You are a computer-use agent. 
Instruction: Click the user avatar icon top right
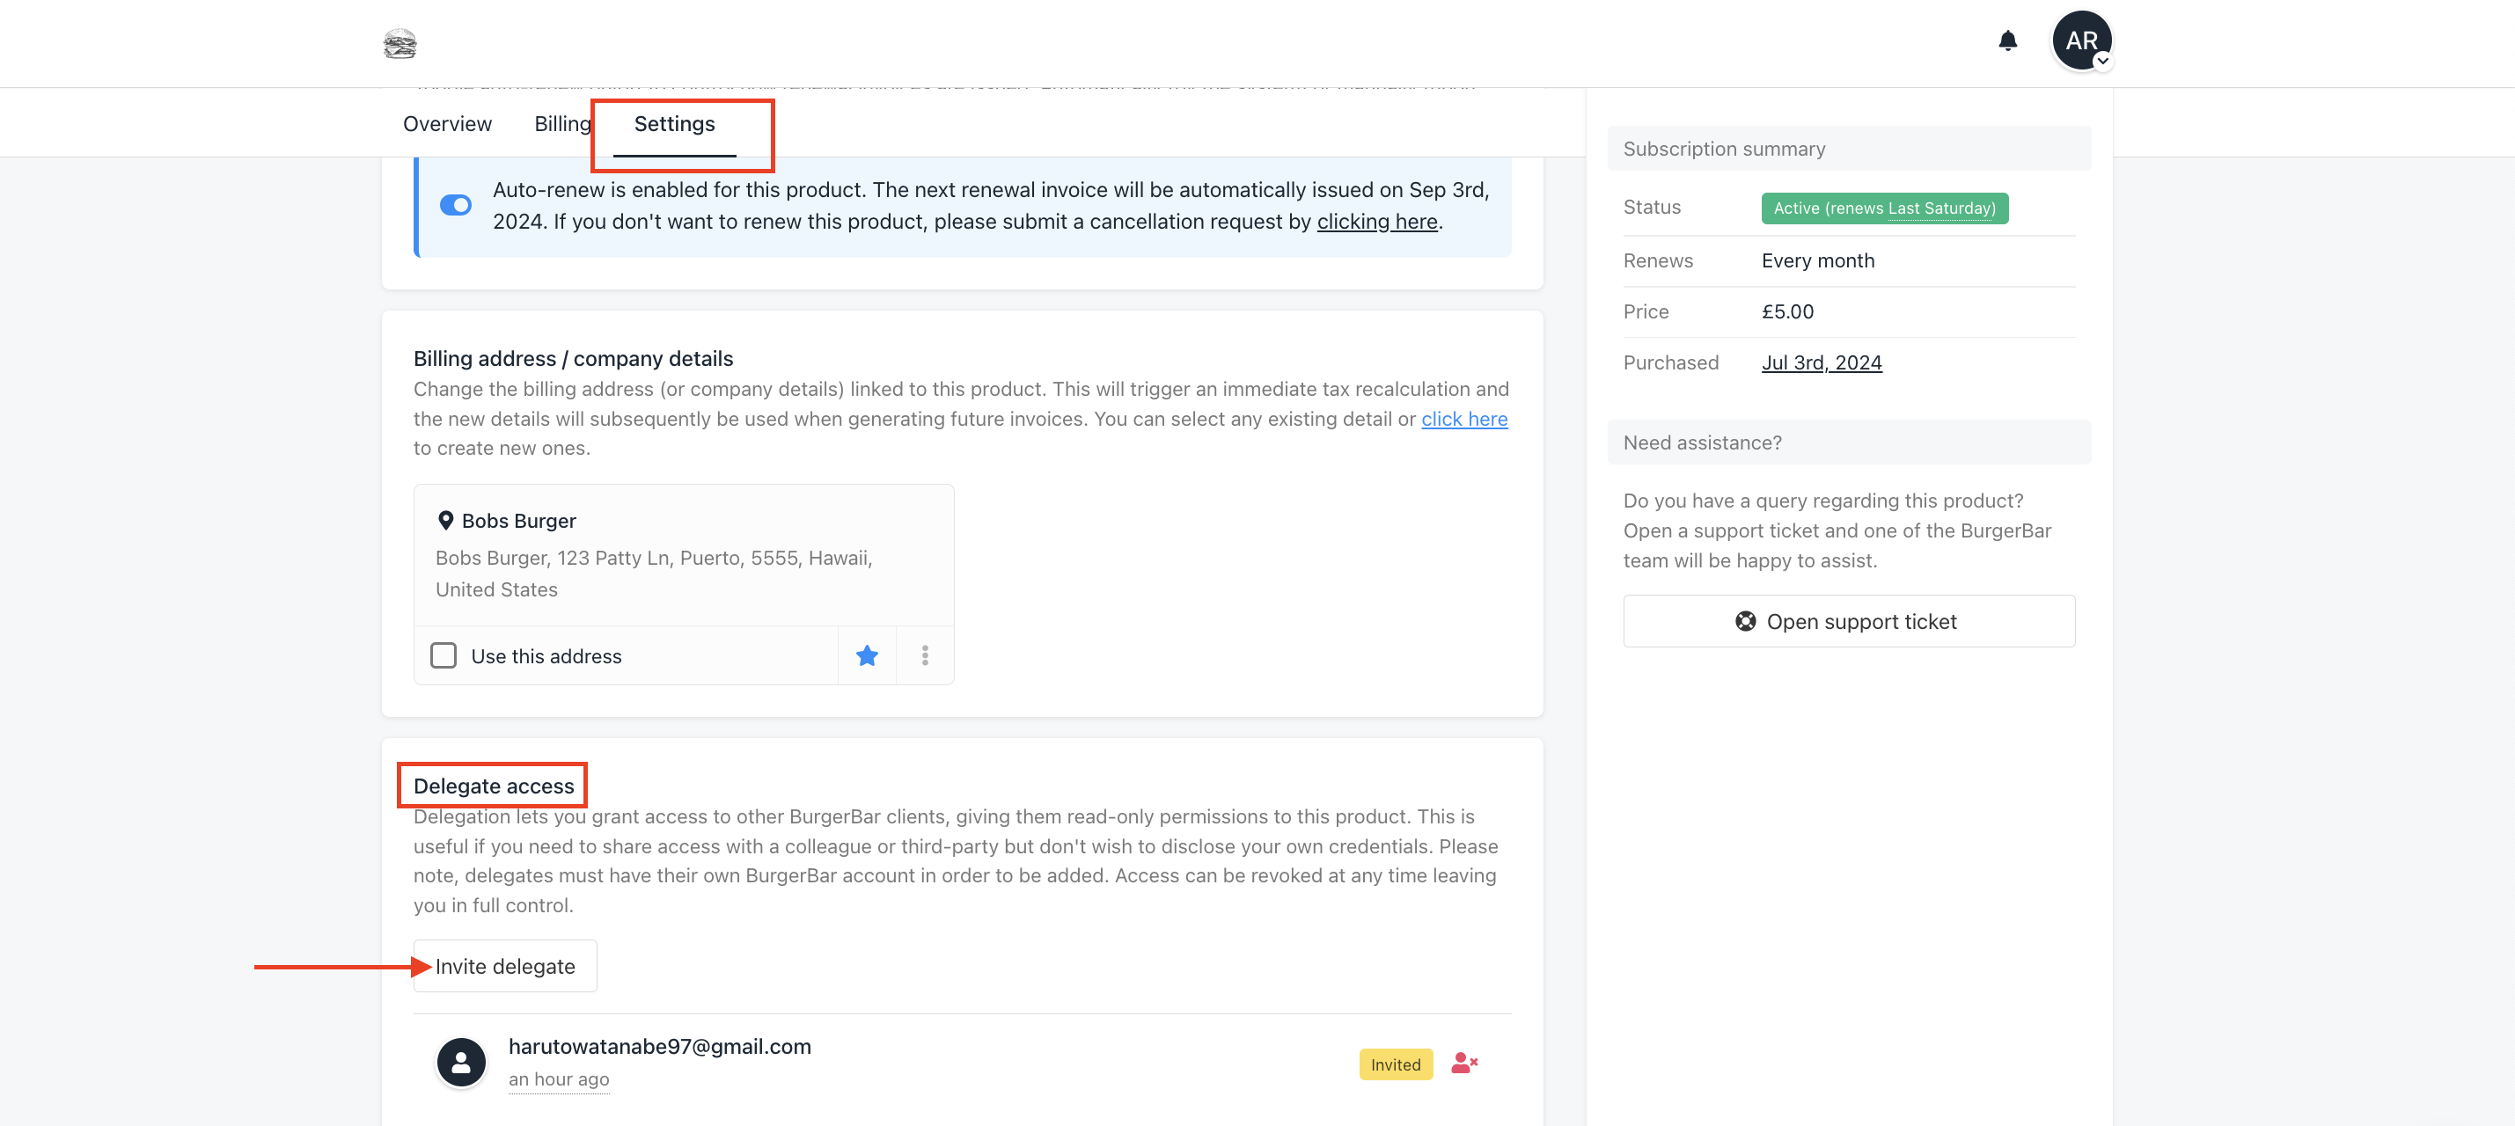click(2082, 40)
